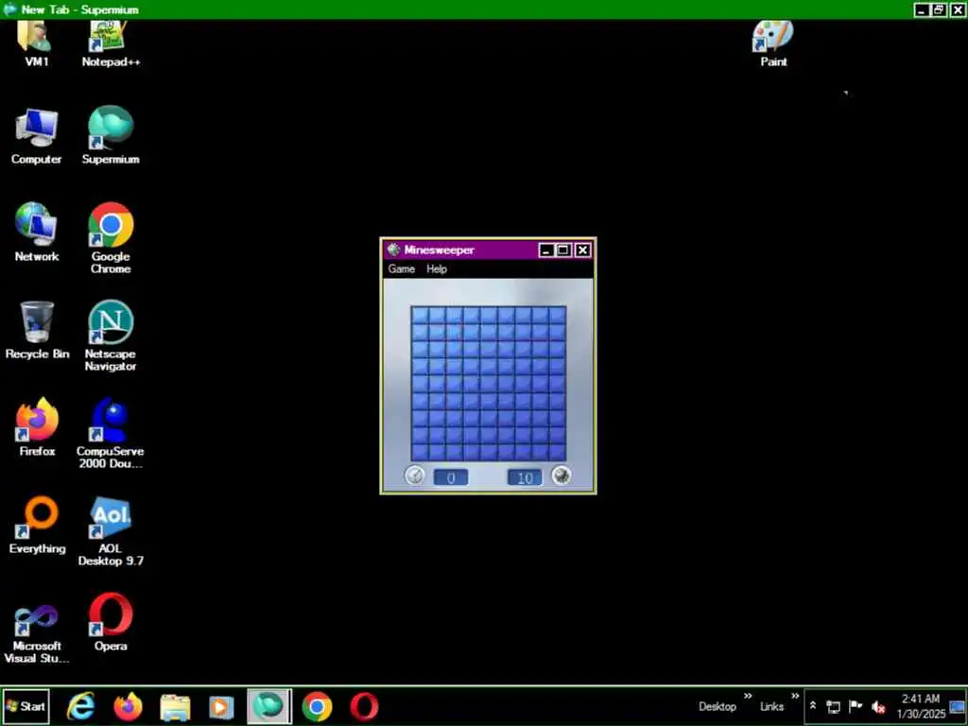Screen dimensions: 968x726
Task: Open the Help menu in Minesweeper
Action: (437, 269)
